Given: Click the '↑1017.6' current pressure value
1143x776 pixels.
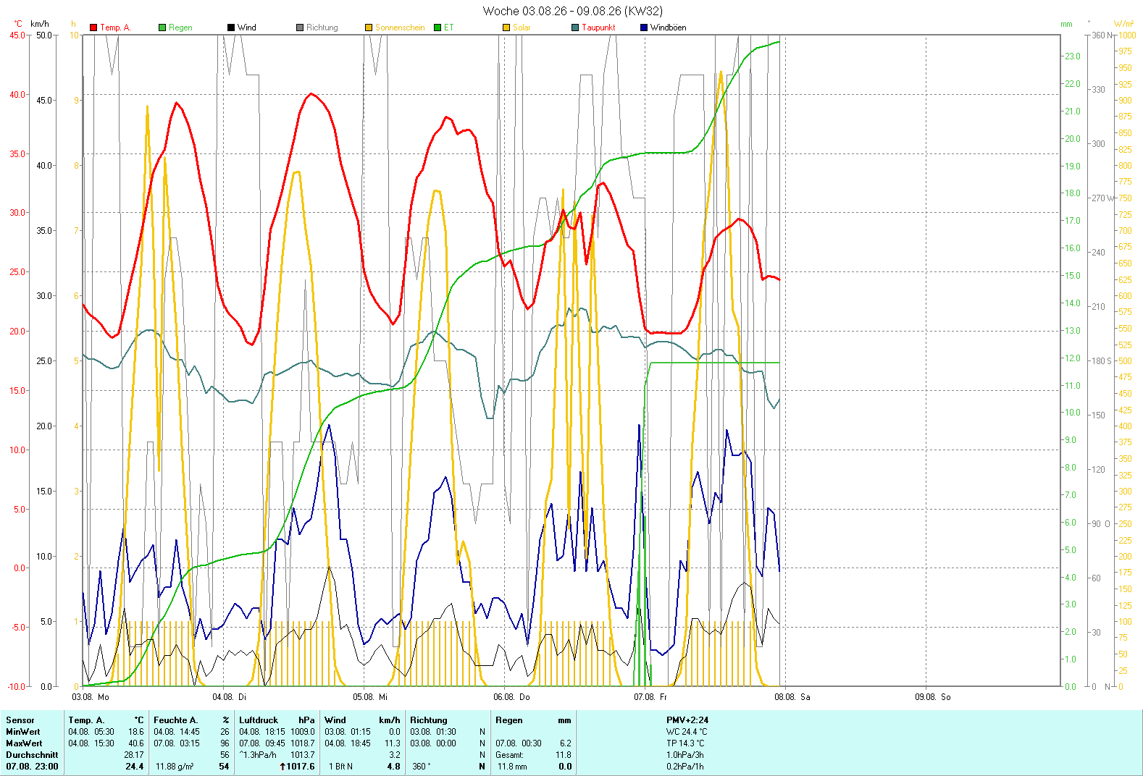Looking at the screenshot, I should (x=297, y=767).
